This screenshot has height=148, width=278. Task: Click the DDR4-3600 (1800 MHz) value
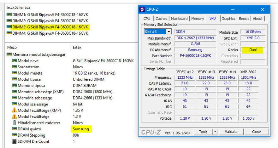coord(92,92)
